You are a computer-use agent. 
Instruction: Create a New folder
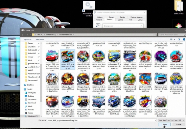[x=40, y=39]
